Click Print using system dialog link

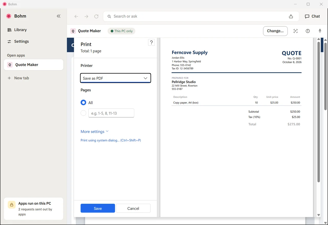click(x=111, y=140)
